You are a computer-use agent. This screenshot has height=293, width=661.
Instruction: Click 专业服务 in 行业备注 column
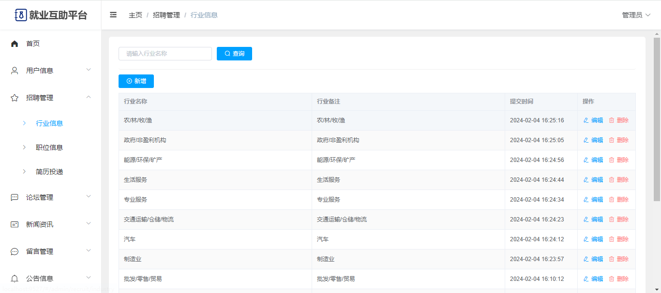(x=329, y=200)
